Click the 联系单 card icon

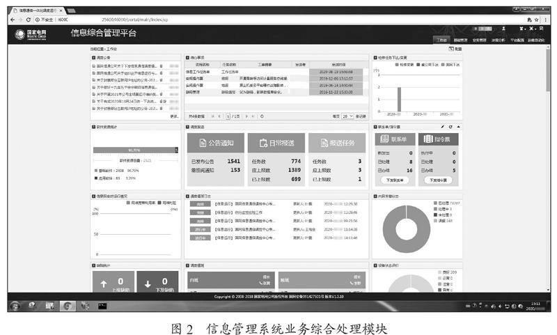[384, 139]
